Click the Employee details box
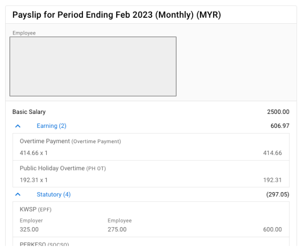 pyautogui.click(x=93, y=66)
